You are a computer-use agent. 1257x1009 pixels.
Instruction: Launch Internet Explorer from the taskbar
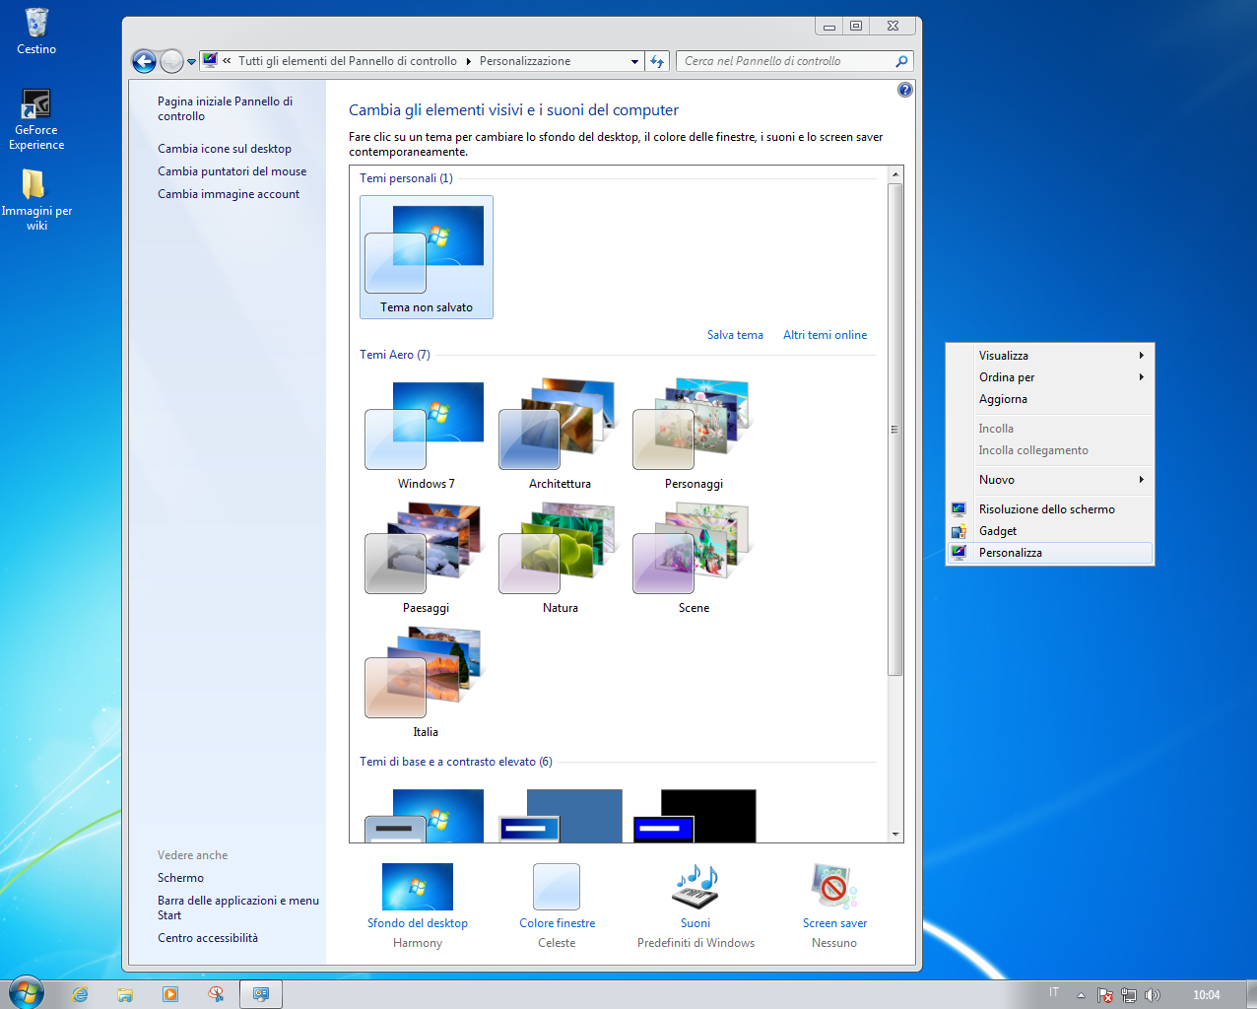click(x=80, y=994)
